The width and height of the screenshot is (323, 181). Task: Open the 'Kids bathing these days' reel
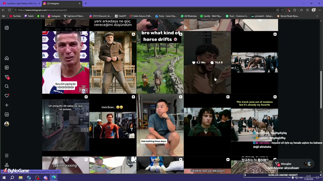pos(160,125)
